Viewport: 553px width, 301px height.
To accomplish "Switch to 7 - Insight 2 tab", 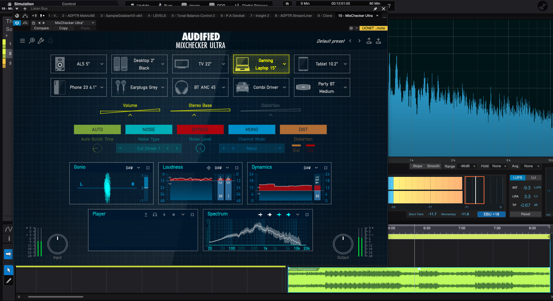I will (260, 16).
